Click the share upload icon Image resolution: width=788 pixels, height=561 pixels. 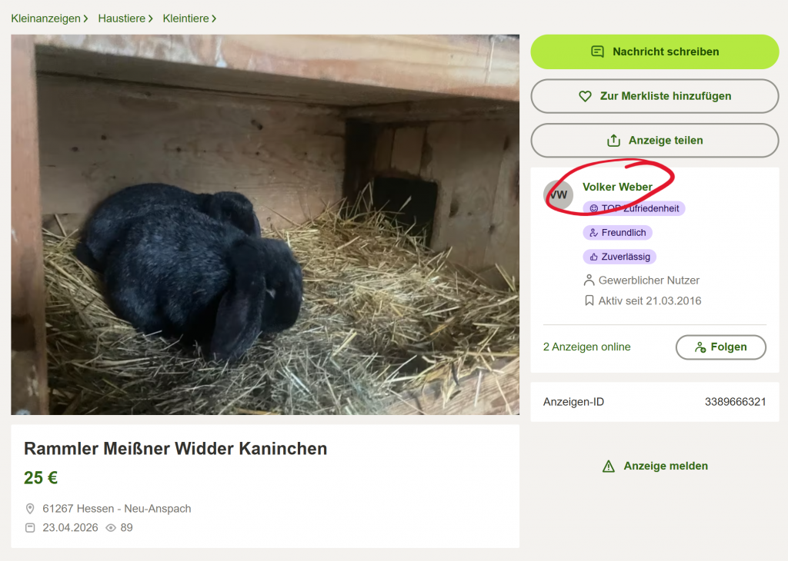click(x=613, y=141)
